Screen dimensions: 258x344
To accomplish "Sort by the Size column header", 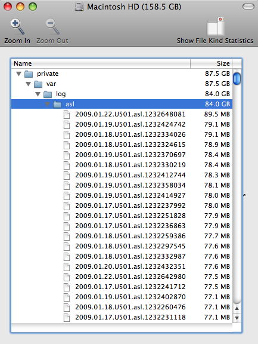I will [x=211, y=63].
